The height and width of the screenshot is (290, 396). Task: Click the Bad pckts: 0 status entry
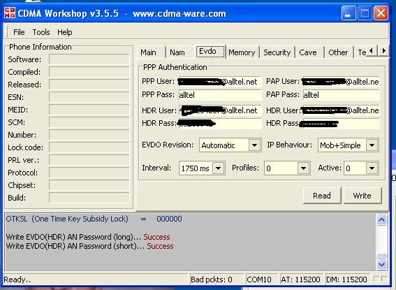click(x=217, y=280)
